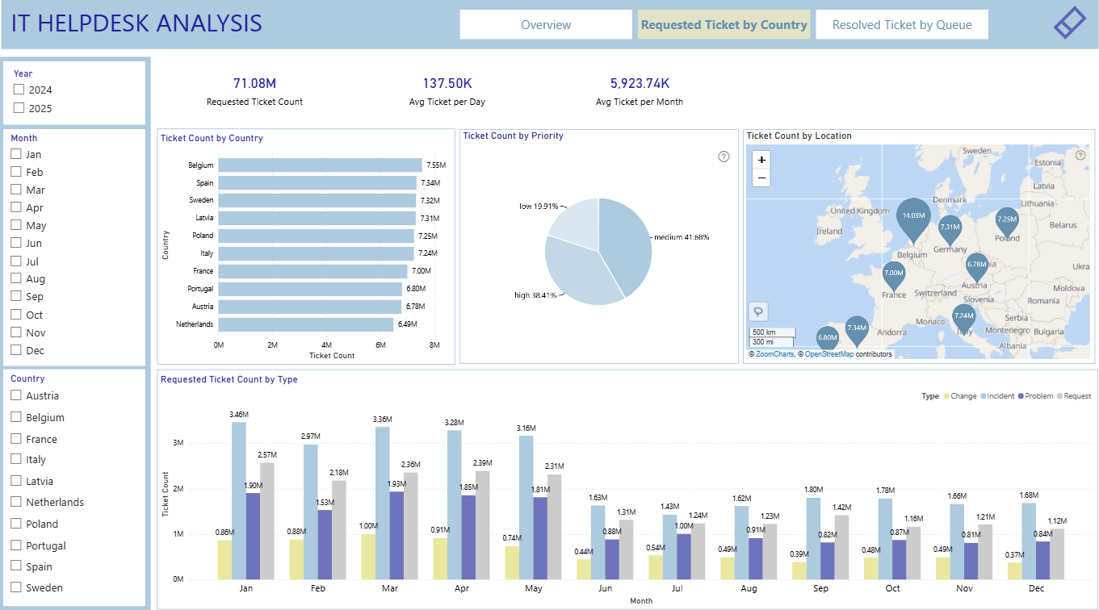The width and height of the screenshot is (1099, 610).
Task: Click the diamond logo in header
Action: pyautogui.click(x=1070, y=23)
